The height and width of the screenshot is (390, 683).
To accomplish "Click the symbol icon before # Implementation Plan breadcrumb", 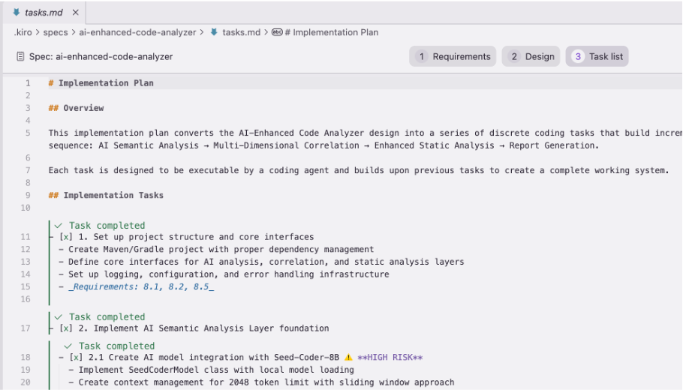I will click(277, 32).
